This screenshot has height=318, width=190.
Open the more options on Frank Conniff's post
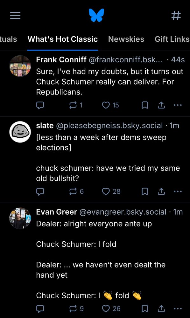[x=178, y=105]
